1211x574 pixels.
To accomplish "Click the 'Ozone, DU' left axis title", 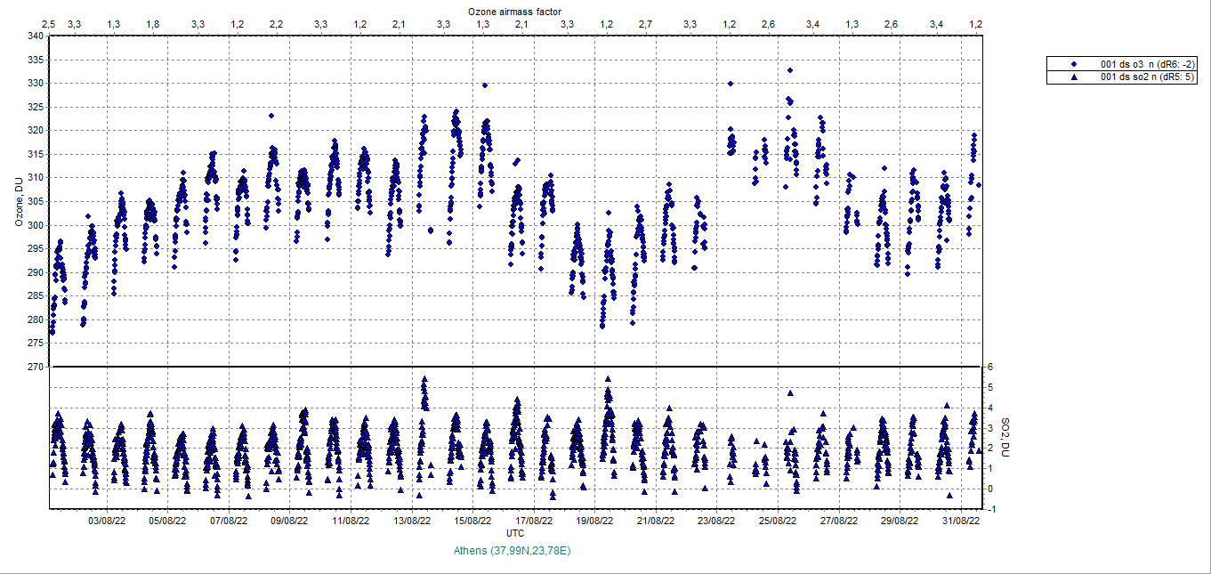I will click(x=19, y=202).
